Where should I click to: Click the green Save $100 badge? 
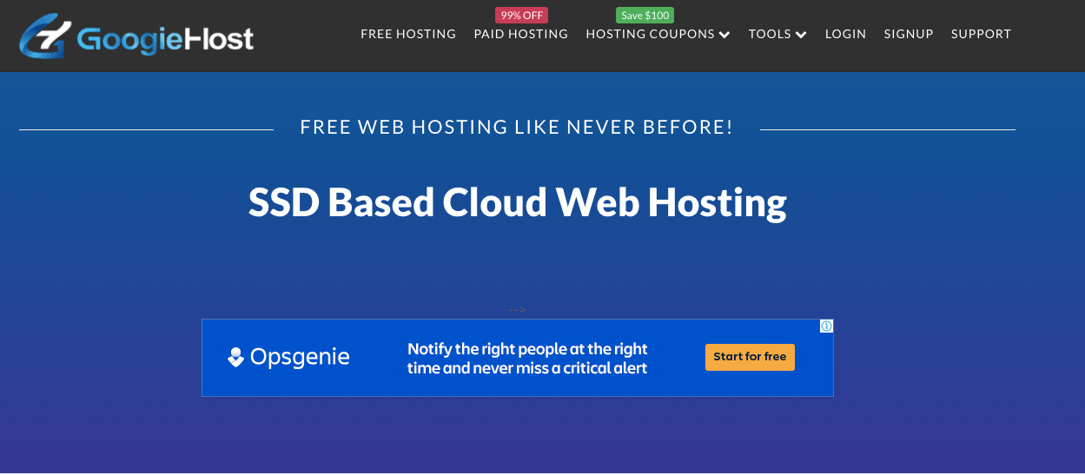[645, 15]
